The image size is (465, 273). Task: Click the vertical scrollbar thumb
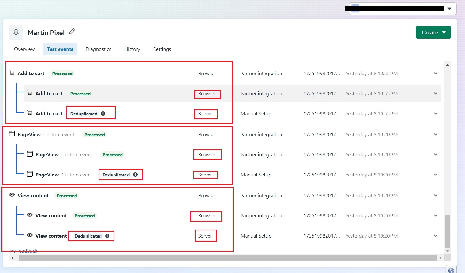pos(447,231)
